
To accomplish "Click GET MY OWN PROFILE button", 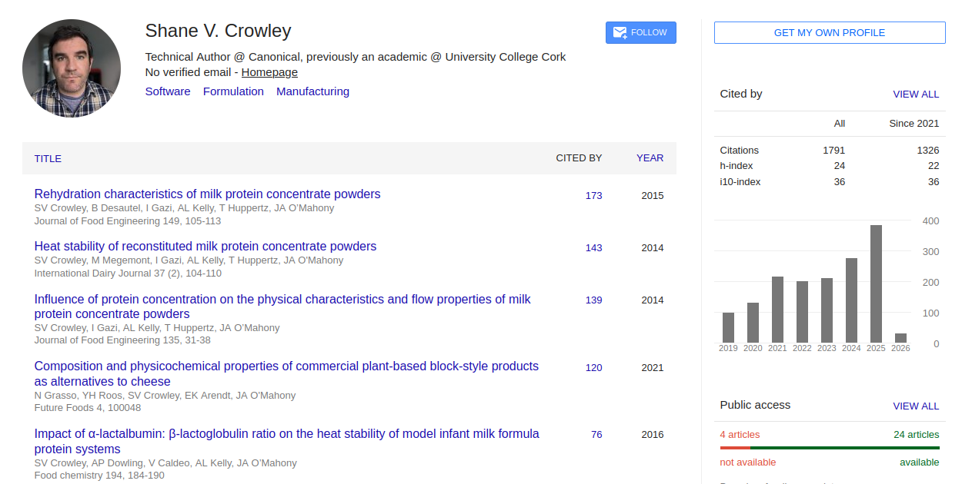I will click(x=829, y=32).
